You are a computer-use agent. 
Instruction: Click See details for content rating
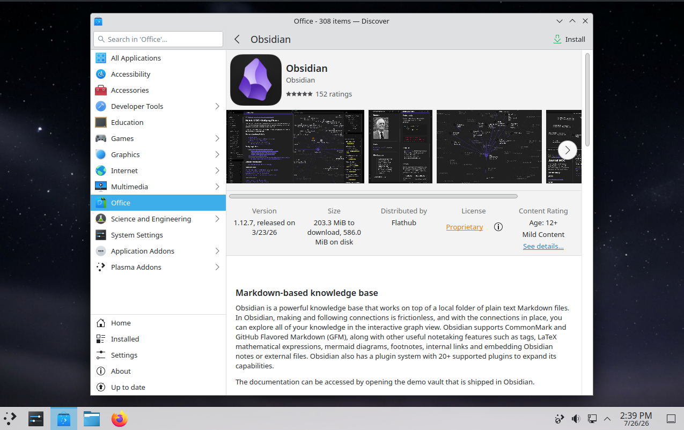tap(543, 246)
